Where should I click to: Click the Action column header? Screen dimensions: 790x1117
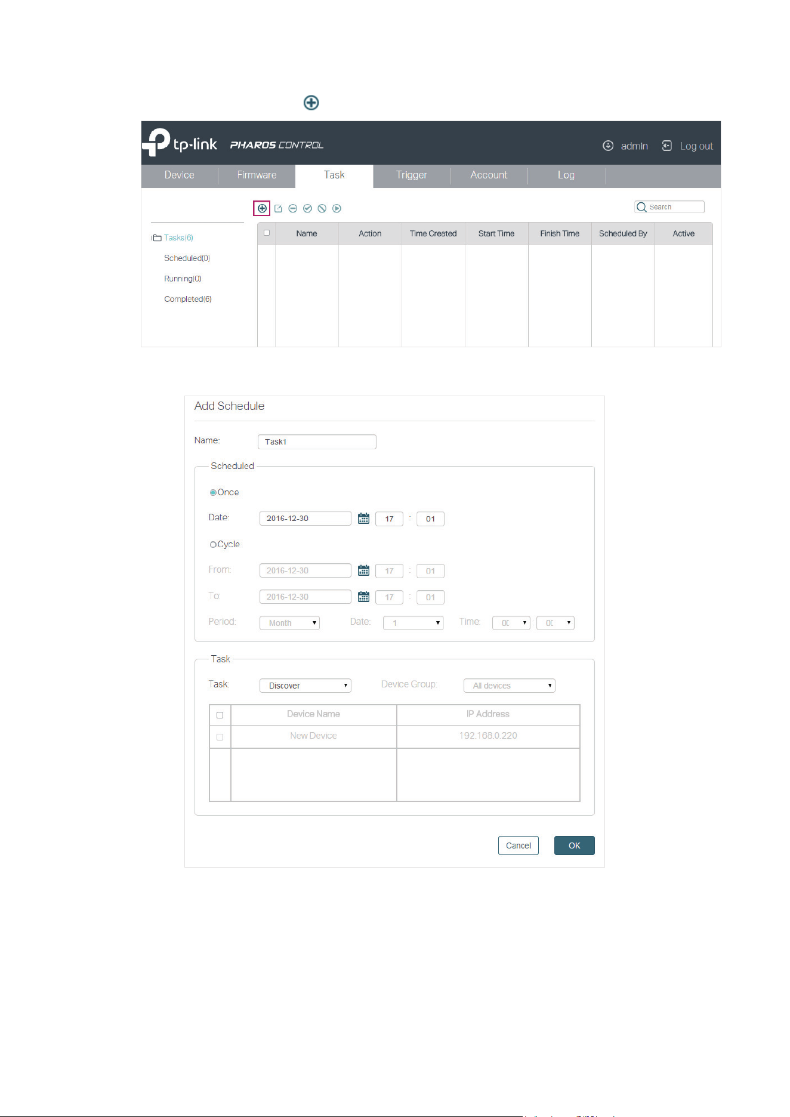pos(370,233)
